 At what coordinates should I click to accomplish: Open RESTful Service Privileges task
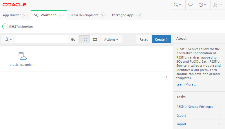click(x=195, y=107)
